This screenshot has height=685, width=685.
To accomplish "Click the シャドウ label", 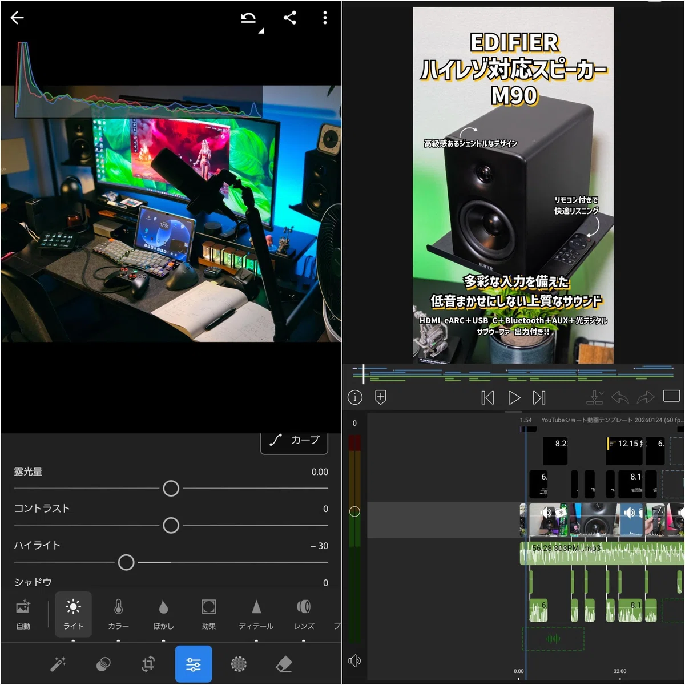I will coord(33,582).
